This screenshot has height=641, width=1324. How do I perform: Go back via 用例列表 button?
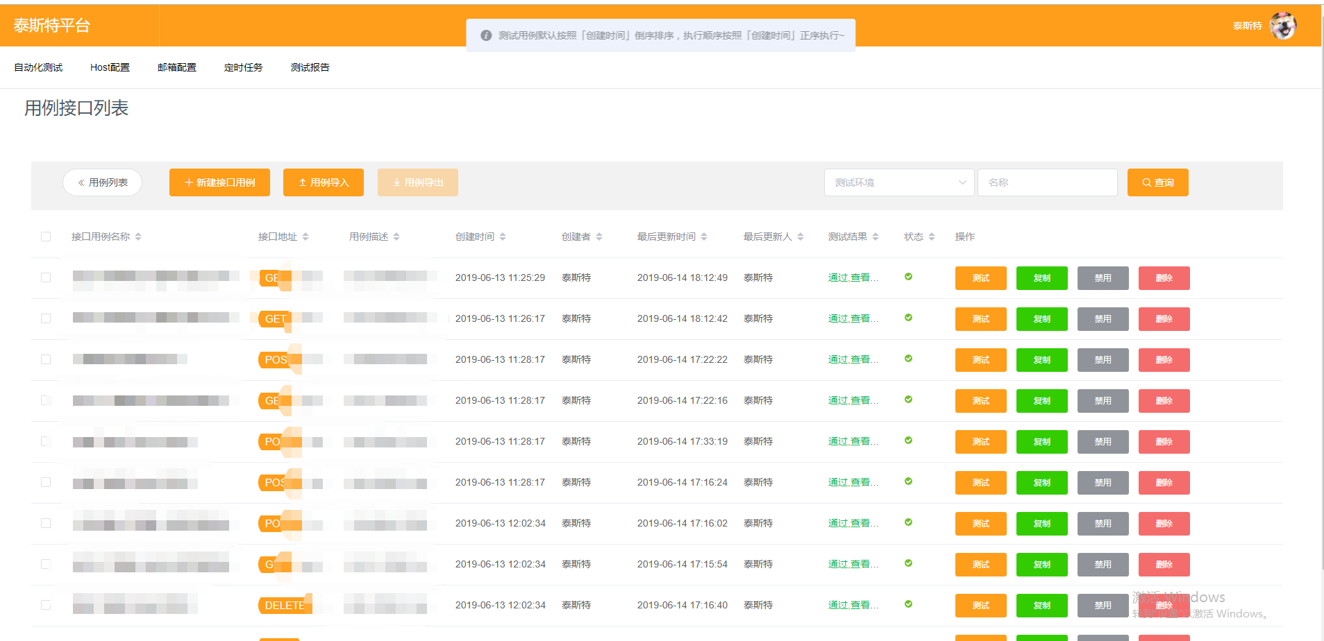click(x=103, y=182)
